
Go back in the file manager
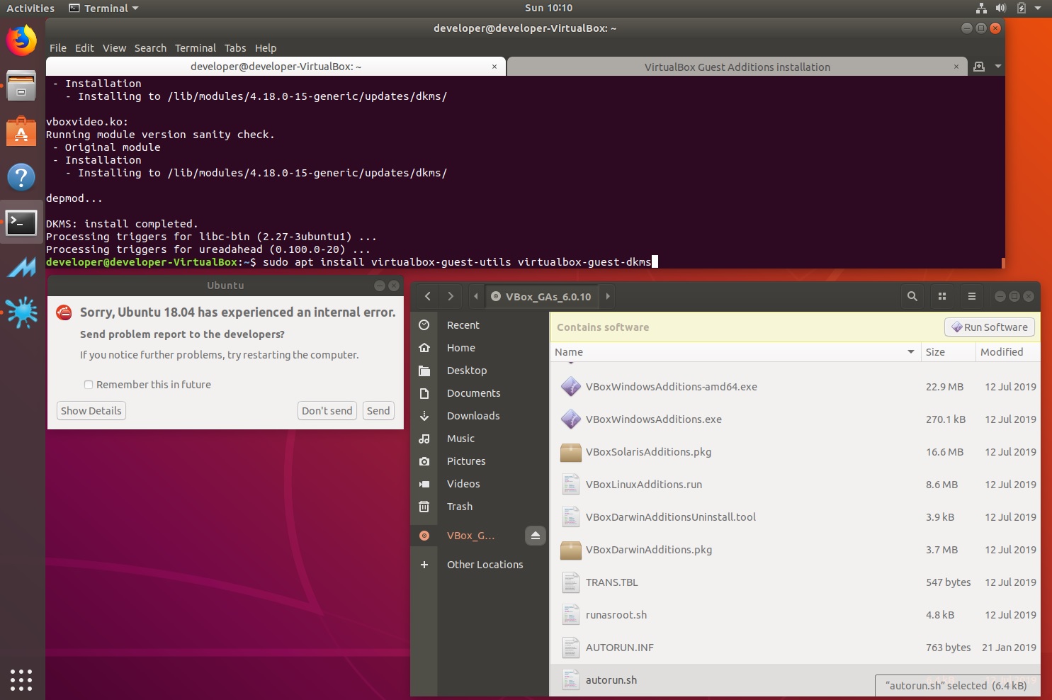tap(427, 296)
